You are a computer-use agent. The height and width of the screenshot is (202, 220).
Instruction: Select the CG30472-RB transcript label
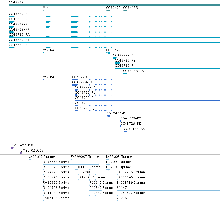click(116, 50)
